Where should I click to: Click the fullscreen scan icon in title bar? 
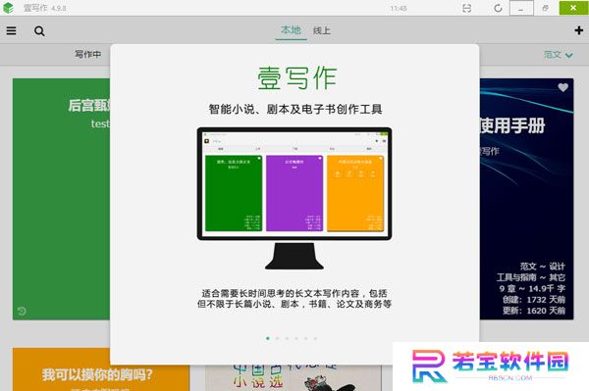point(466,8)
